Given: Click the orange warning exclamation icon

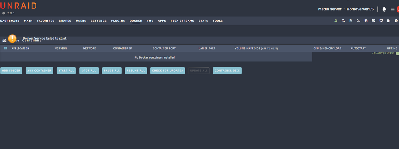Looking at the screenshot, I should click(12, 39).
